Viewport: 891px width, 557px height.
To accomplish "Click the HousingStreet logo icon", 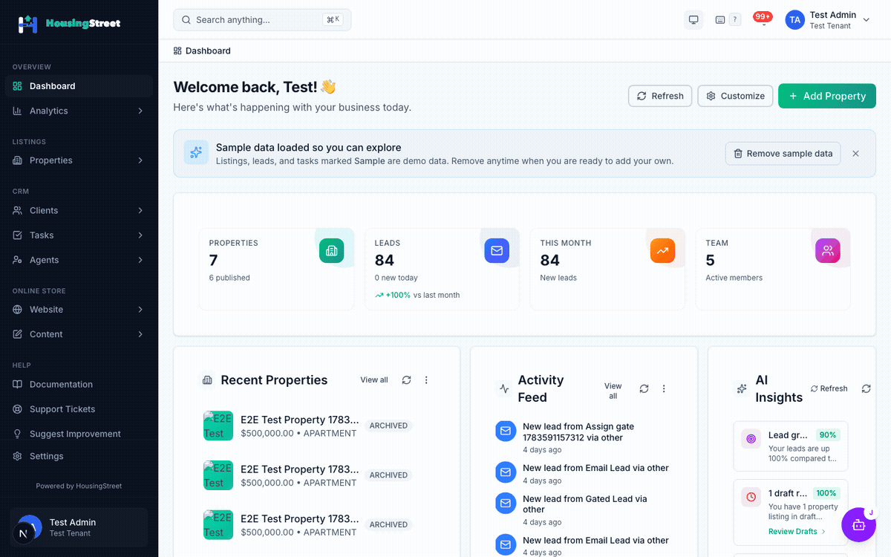I will [x=27, y=24].
